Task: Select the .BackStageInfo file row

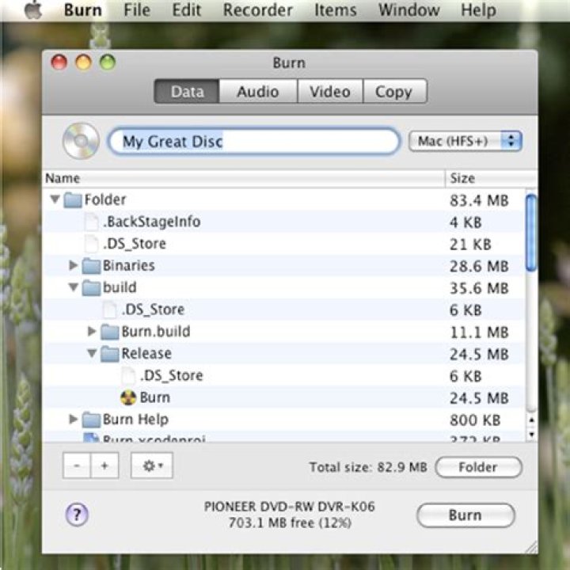Action: coord(284,222)
